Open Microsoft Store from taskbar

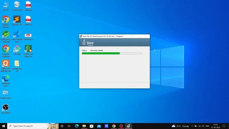(x=92, y=126)
